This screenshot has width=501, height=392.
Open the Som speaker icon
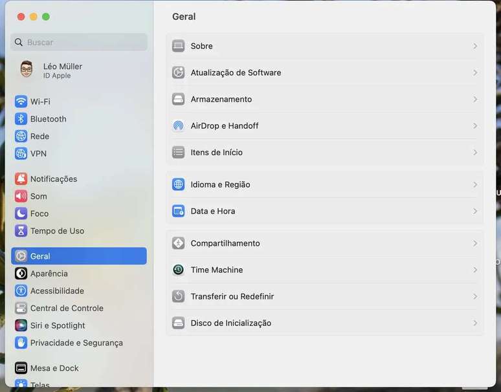21,196
